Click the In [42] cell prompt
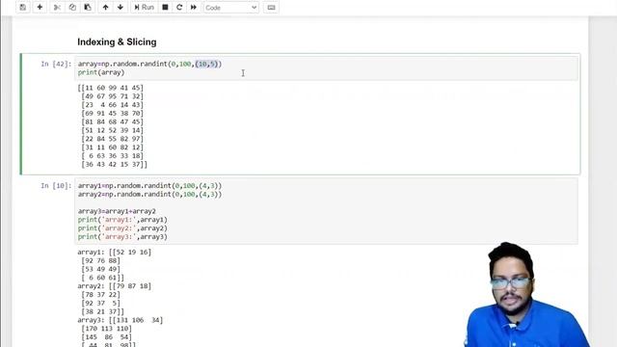The image size is (617, 347). click(x=56, y=64)
